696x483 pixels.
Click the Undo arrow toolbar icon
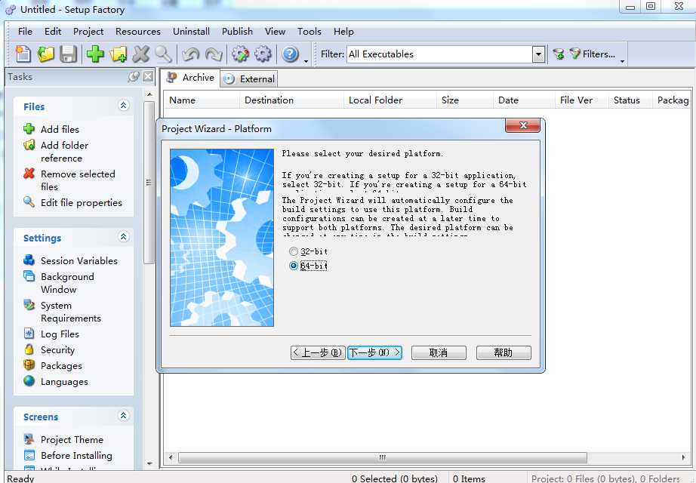[191, 54]
